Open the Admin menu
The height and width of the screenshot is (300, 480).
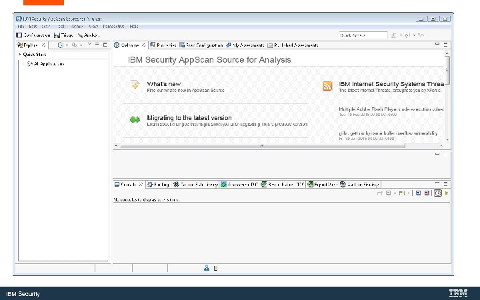pyautogui.click(x=77, y=26)
